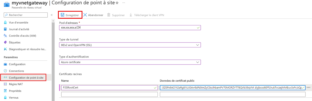Click the Données de certificat public field

(x=233, y=88)
